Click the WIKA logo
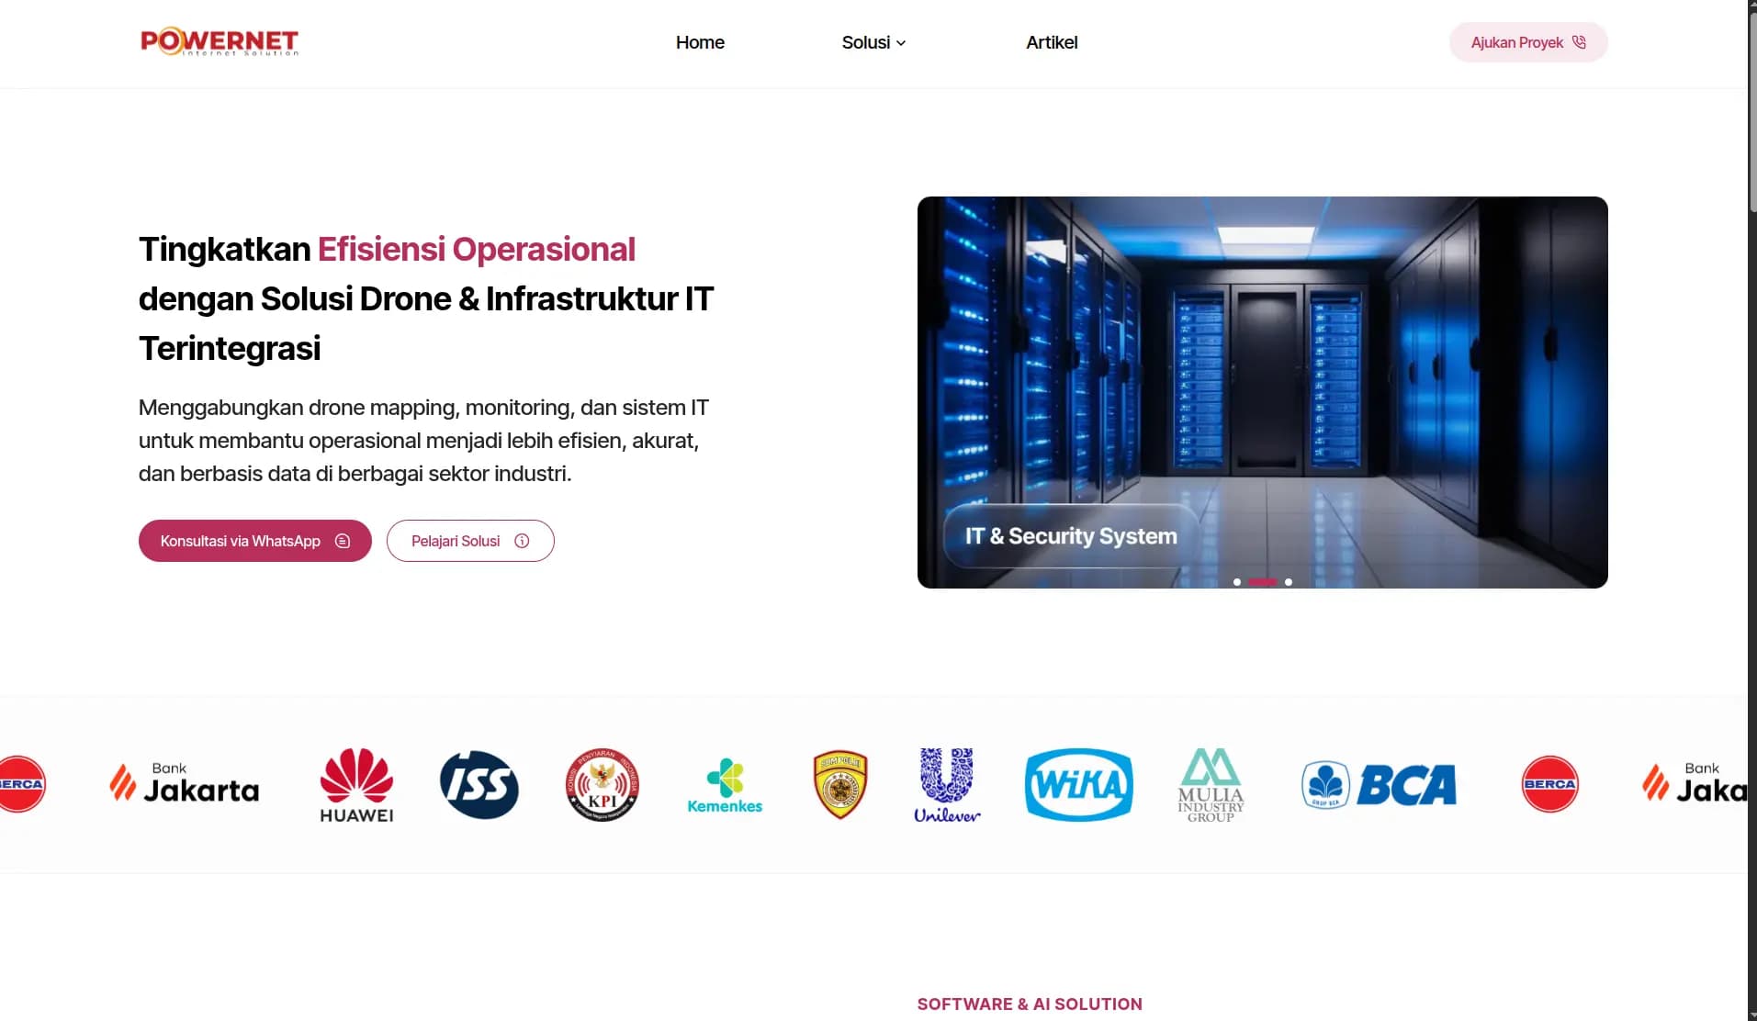1757x1021 pixels. point(1079,785)
